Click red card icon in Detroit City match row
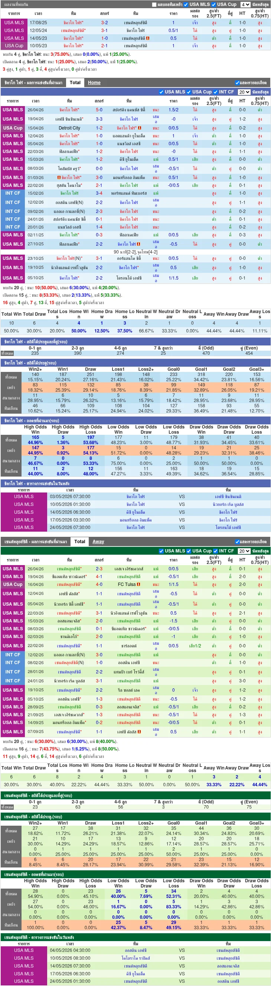Viewport: 271px width, 988px height. tap(140, 128)
